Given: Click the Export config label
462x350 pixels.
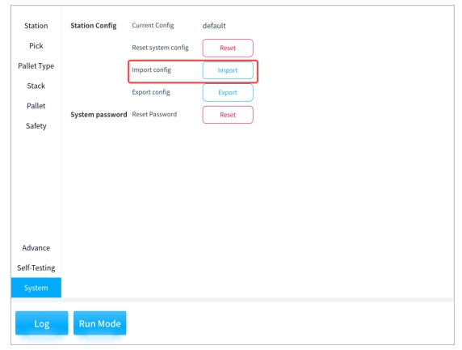Looking at the screenshot, I should (151, 92).
